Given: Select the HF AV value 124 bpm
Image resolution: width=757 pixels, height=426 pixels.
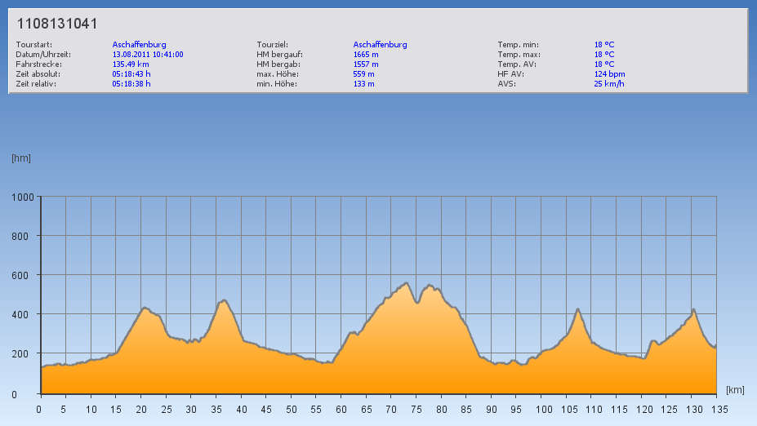Looking at the screenshot, I should 610,74.
